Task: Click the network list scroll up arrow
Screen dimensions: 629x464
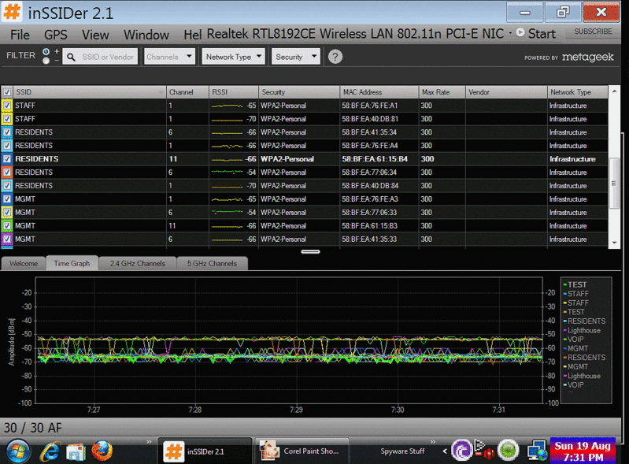Action: (x=614, y=91)
